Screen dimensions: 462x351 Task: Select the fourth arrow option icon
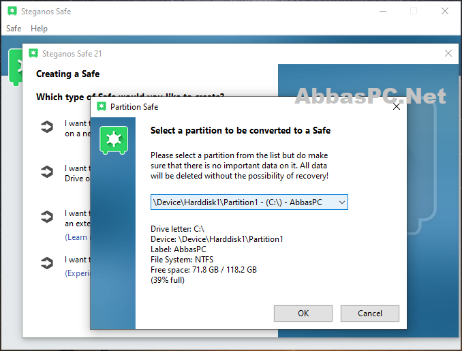pyautogui.click(x=47, y=263)
